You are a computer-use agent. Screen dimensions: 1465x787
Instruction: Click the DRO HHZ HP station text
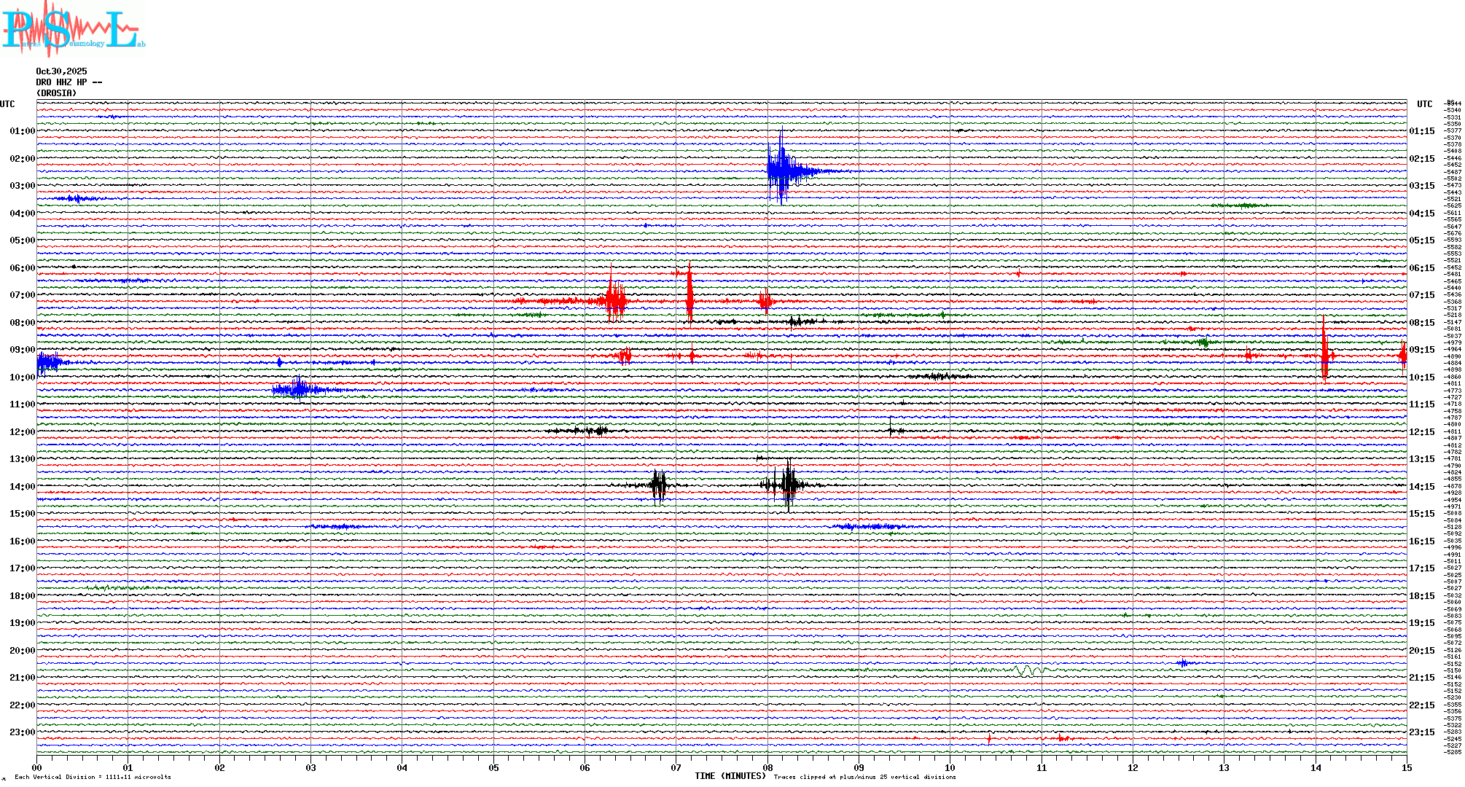tap(69, 82)
